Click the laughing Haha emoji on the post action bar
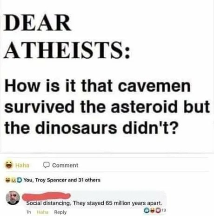This screenshot has width=214, height=216. [9, 165]
